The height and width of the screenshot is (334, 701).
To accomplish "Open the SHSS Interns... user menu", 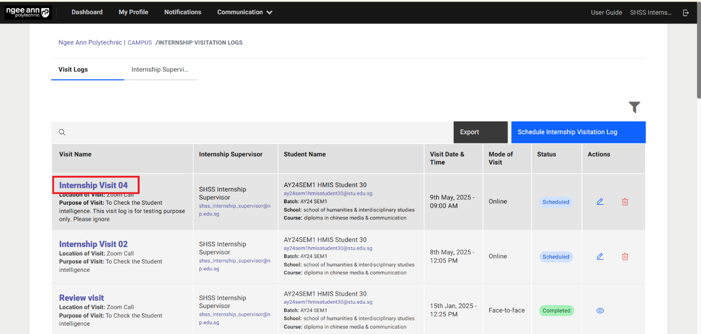I will click(651, 13).
